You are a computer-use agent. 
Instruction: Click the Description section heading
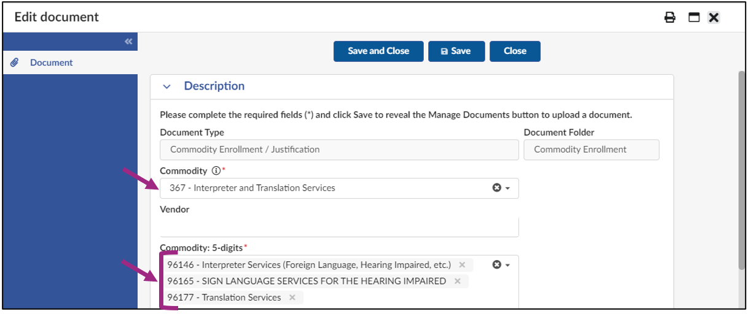pos(214,86)
